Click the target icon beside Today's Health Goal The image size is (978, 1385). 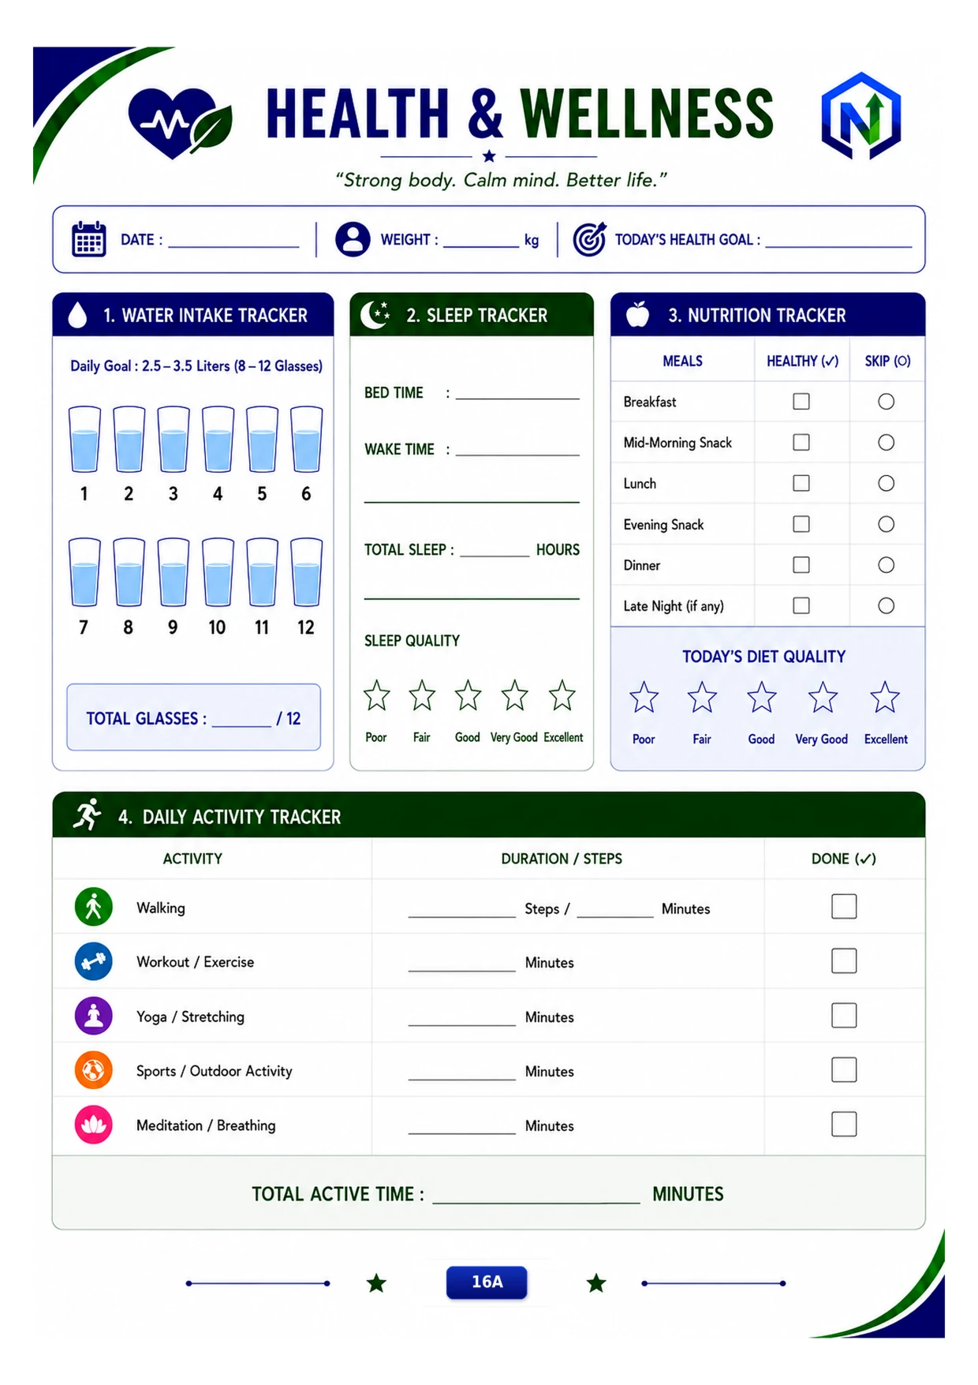[589, 239]
